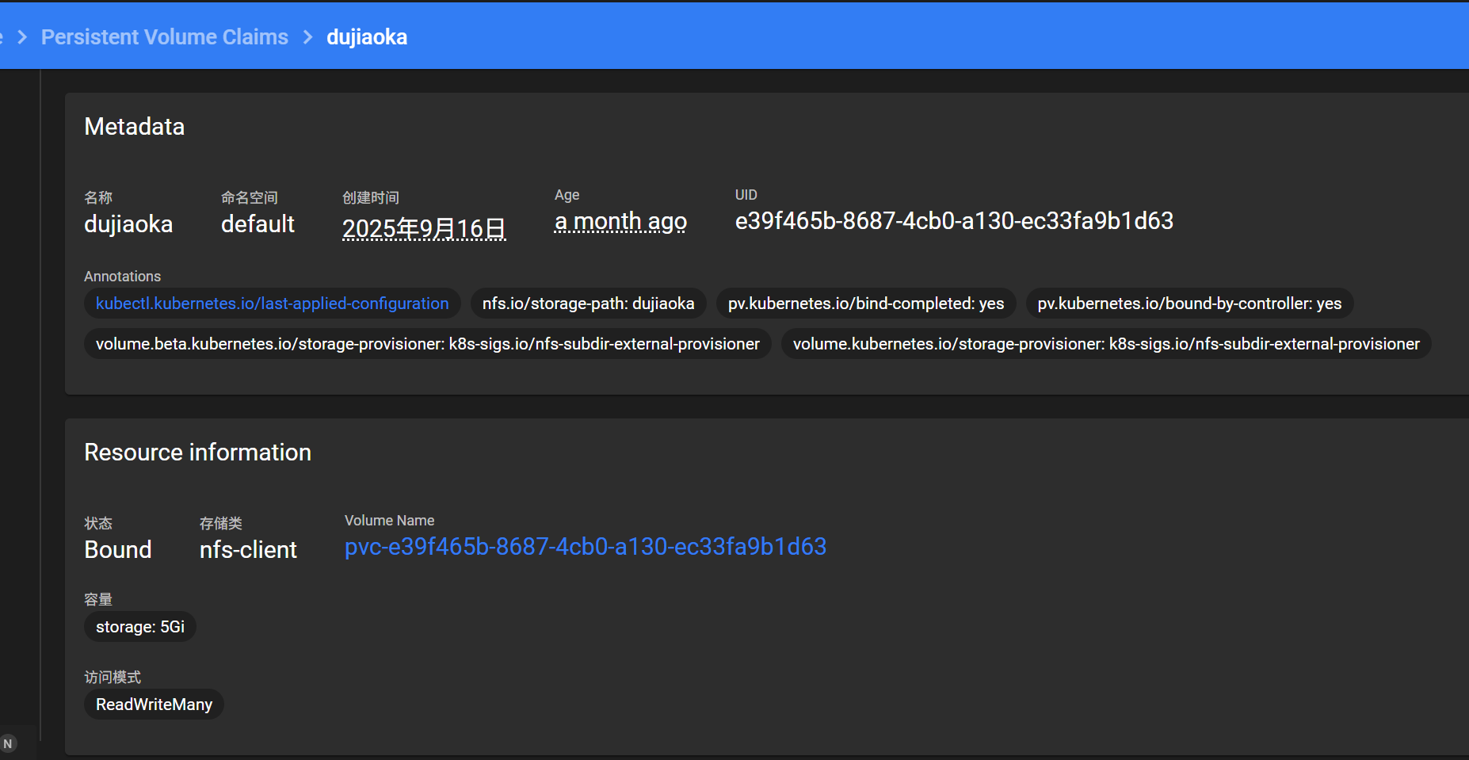This screenshot has width=1469, height=760.
Task: Select the volume.kubernetes.io storage-provisioner chip
Action: click(1105, 344)
